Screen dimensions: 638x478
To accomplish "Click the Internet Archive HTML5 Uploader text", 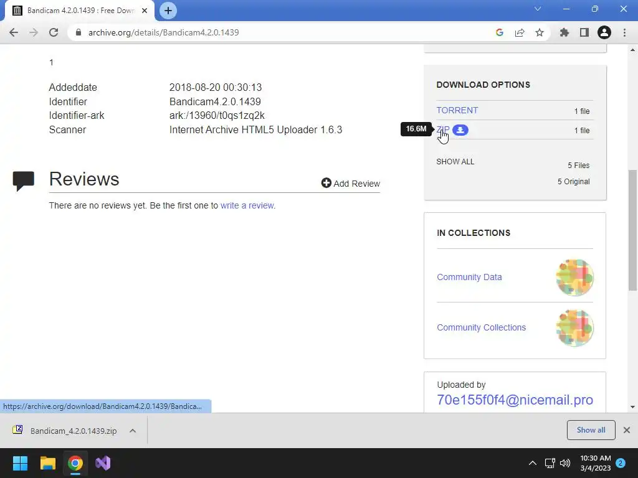I will (x=256, y=129).
